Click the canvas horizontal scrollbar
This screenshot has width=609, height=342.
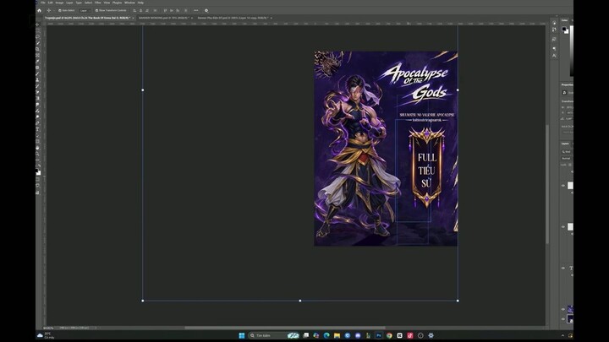coord(285,328)
